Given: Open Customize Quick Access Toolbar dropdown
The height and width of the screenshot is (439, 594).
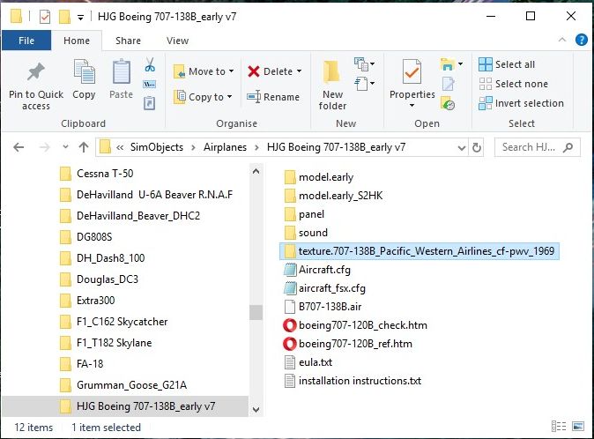Looking at the screenshot, I should coord(80,18).
